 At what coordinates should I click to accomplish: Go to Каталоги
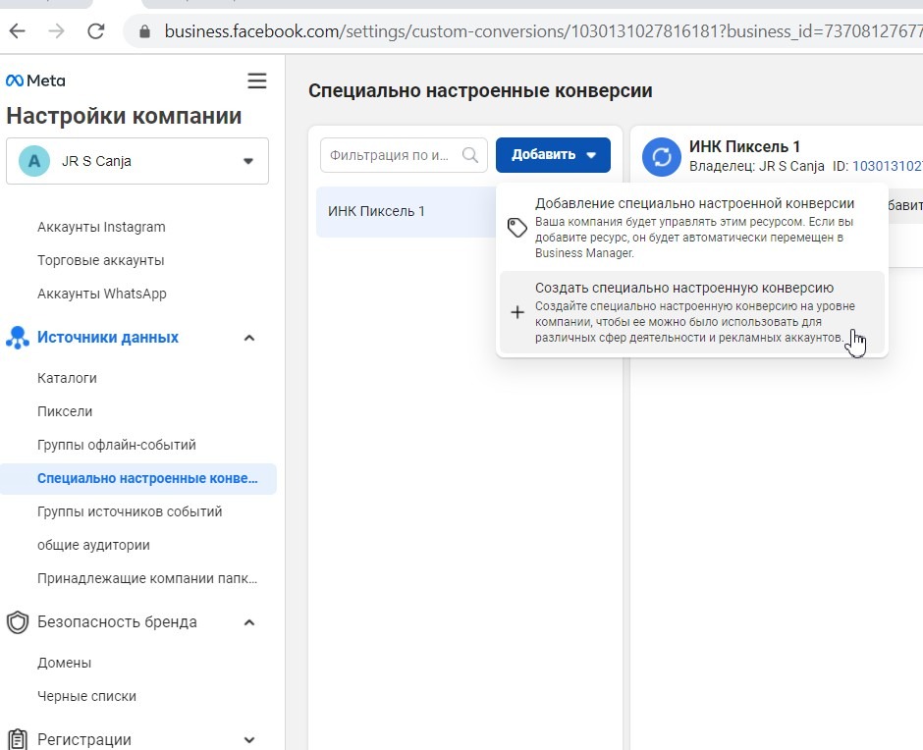pyautogui.click(x=67, y=378)
